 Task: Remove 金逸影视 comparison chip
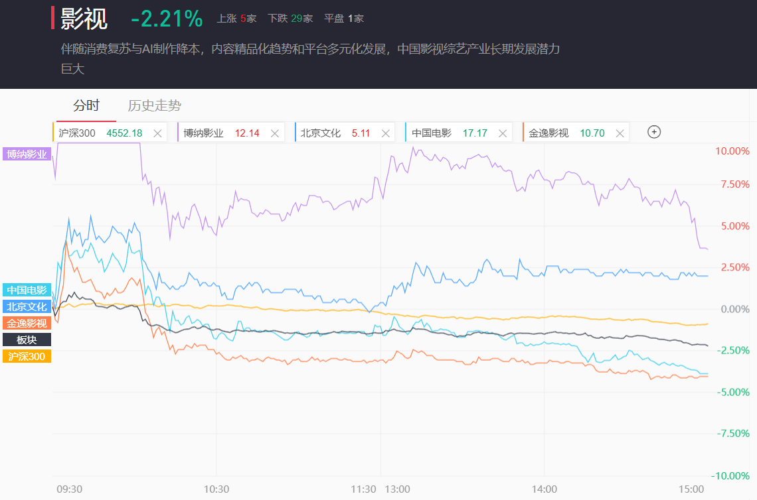620,133
